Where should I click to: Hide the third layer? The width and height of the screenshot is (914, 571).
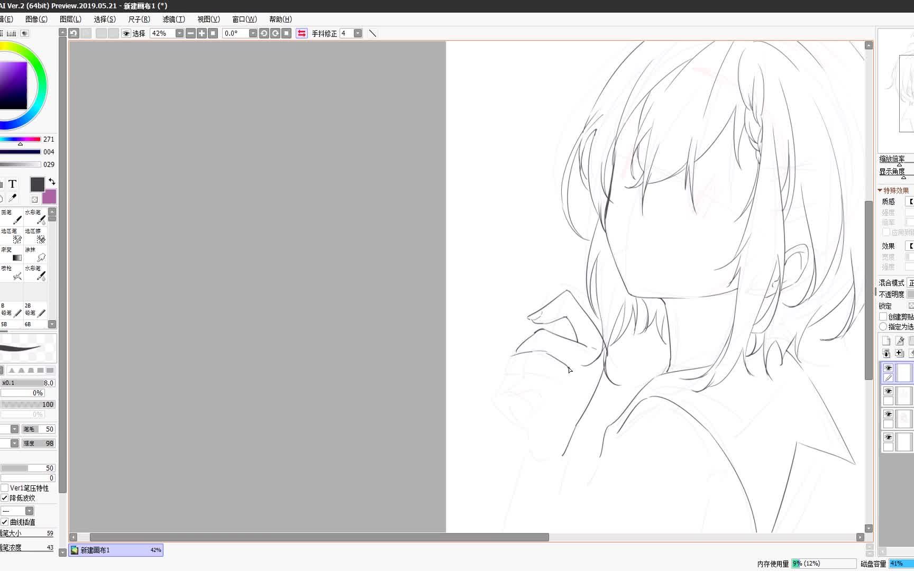click(888, 414)
